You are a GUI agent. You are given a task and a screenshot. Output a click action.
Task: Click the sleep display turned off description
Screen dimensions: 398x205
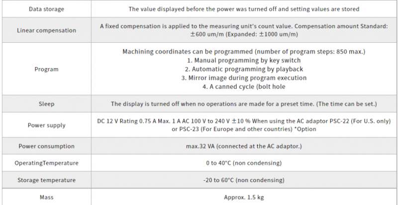tap(244, 104)
